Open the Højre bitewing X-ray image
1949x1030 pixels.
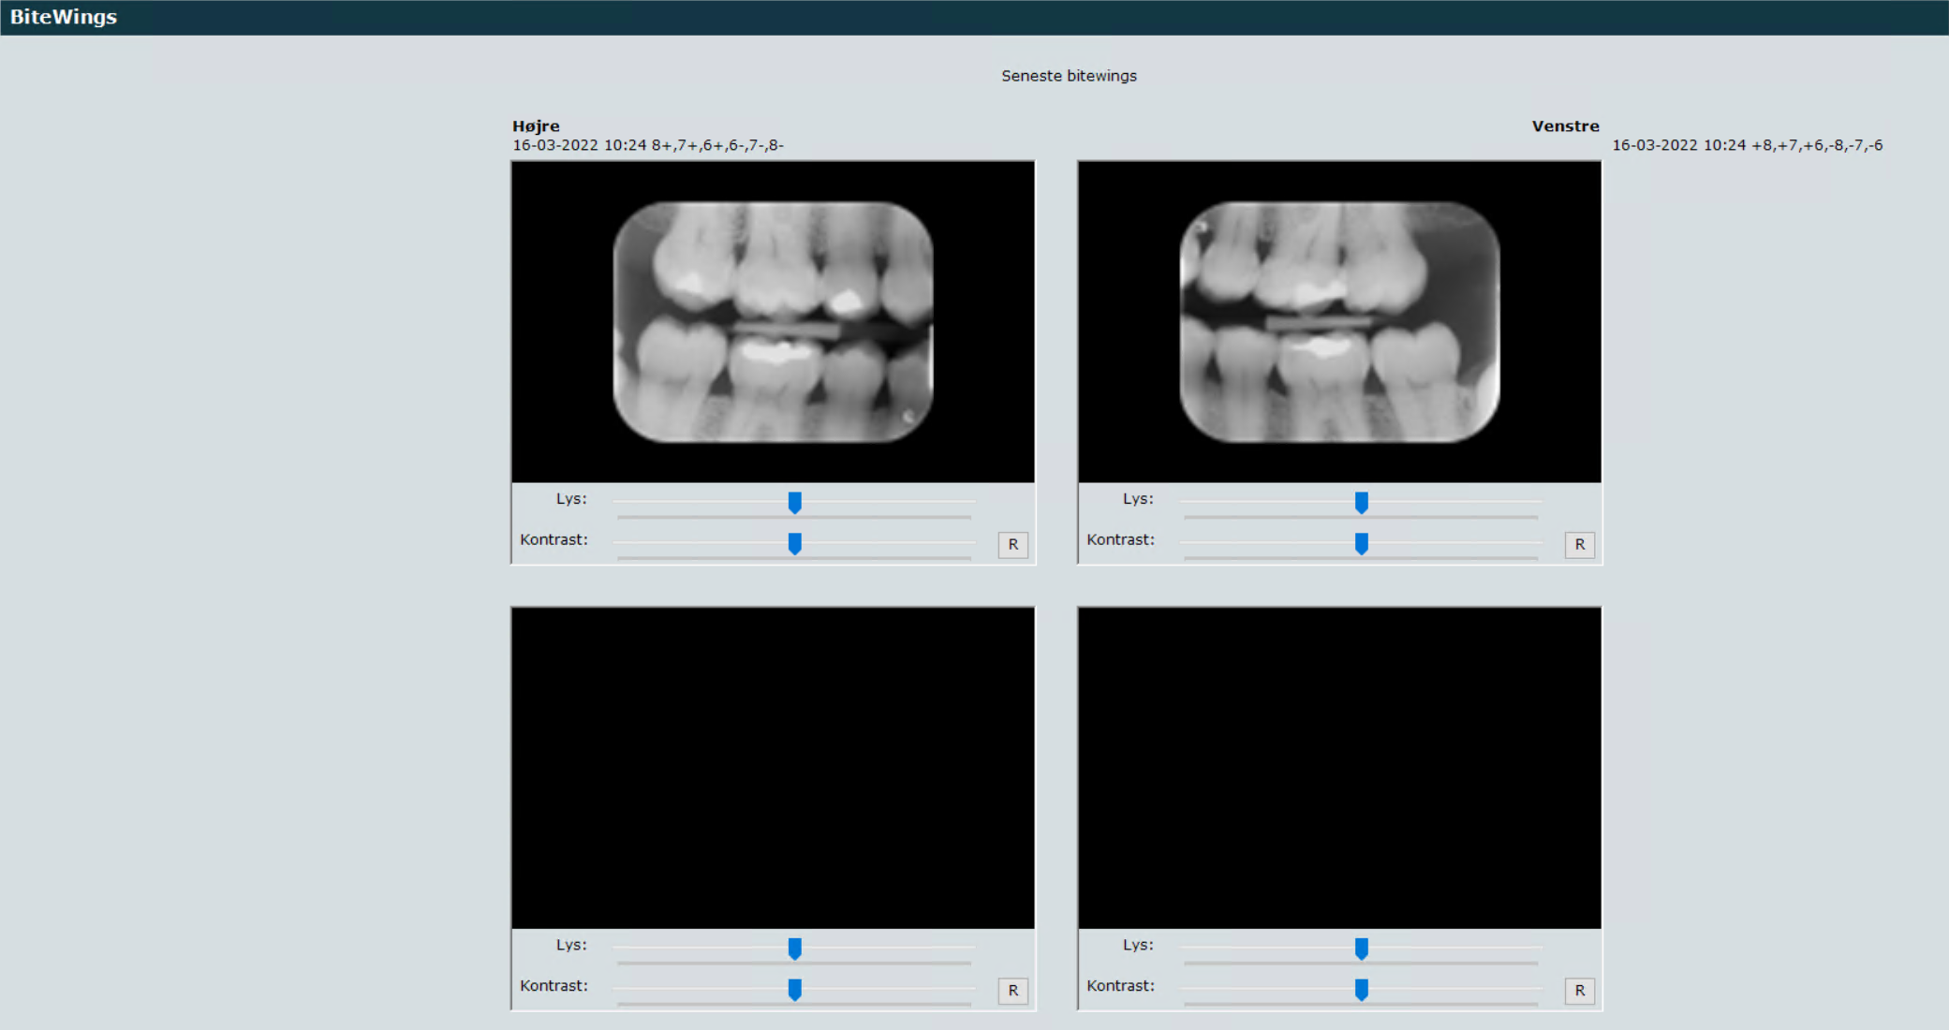[773, 322]
